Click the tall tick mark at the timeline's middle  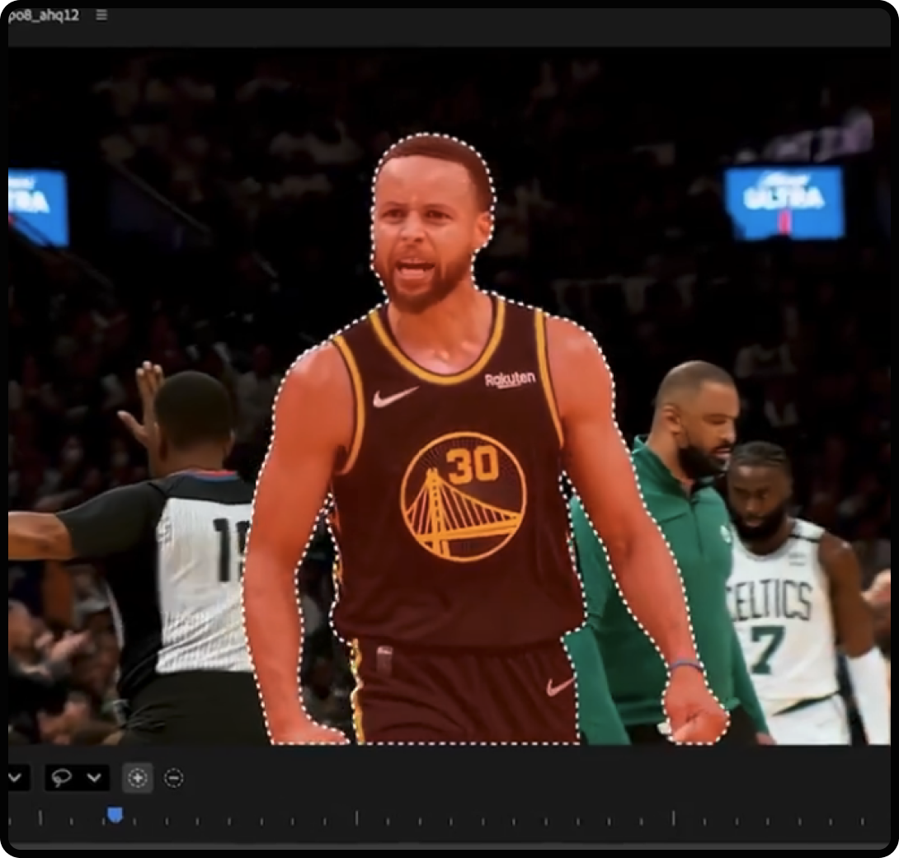point(356,817)
